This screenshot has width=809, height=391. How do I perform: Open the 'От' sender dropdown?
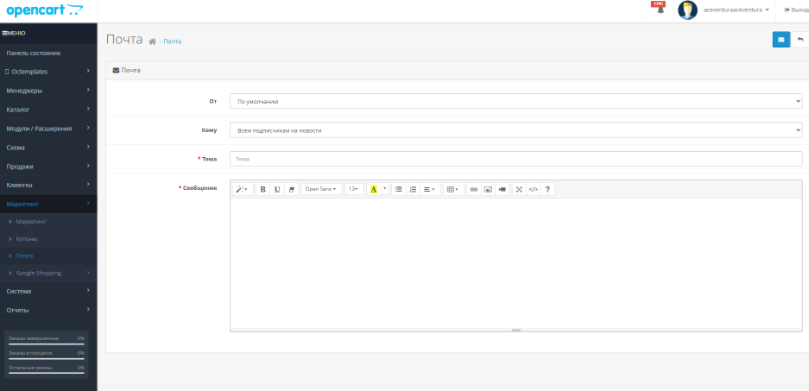[515, 101]
